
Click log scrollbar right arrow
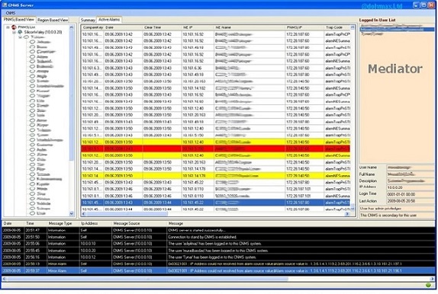(433, 279)
